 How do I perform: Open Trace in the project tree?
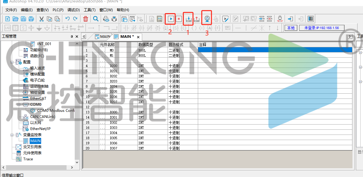click(x=28, y=159)
